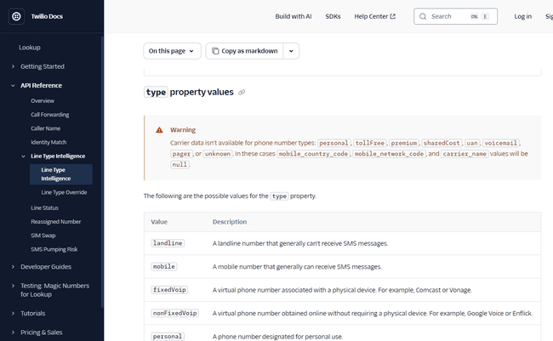
Task: Open the Line Type Override page
Action: [64, 192]
